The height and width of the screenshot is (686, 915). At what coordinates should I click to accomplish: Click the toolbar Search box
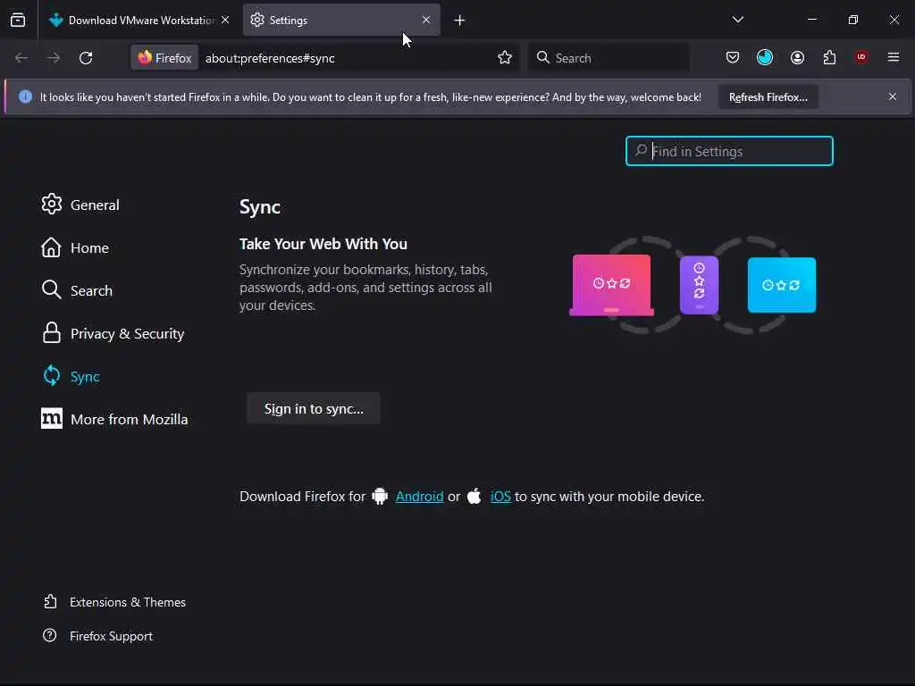click(608, 58)
